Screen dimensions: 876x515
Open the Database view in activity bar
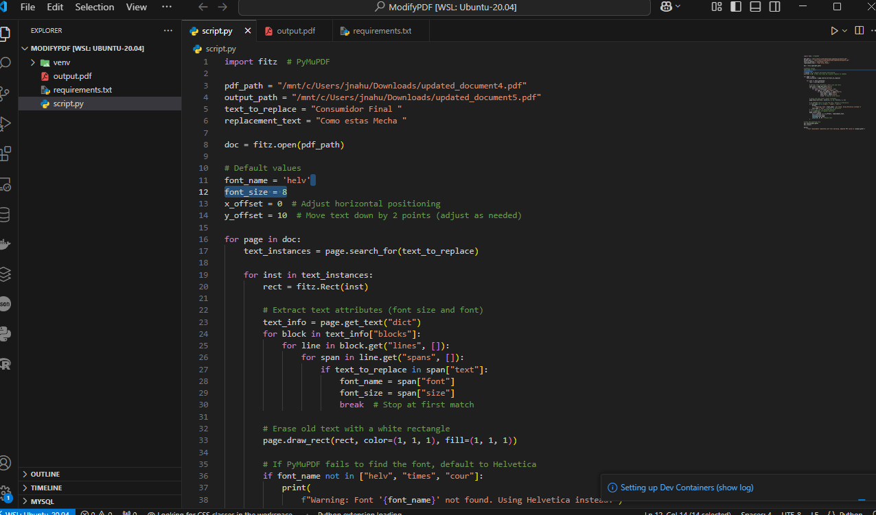pos(5,215)
